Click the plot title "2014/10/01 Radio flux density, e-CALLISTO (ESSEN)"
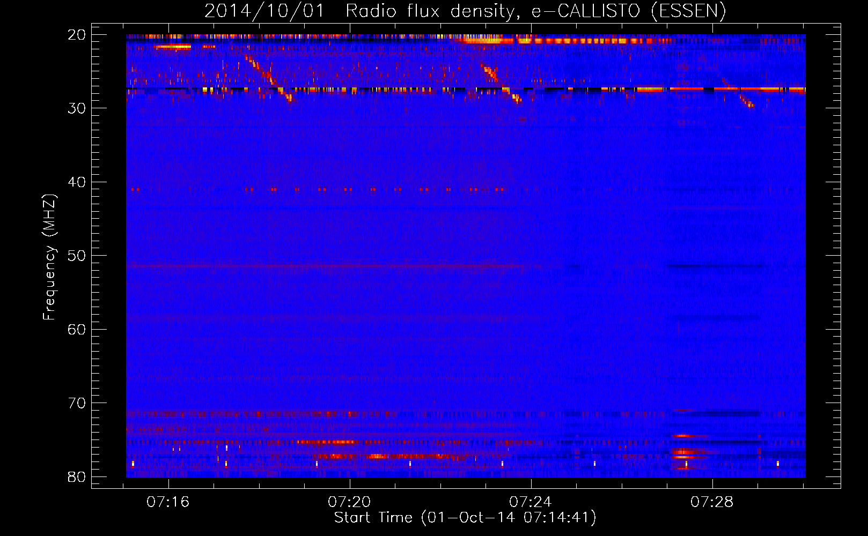 465,11
